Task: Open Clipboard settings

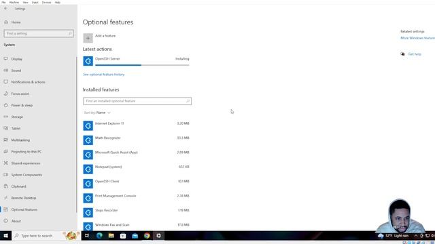Action: [x=18, y=186]
